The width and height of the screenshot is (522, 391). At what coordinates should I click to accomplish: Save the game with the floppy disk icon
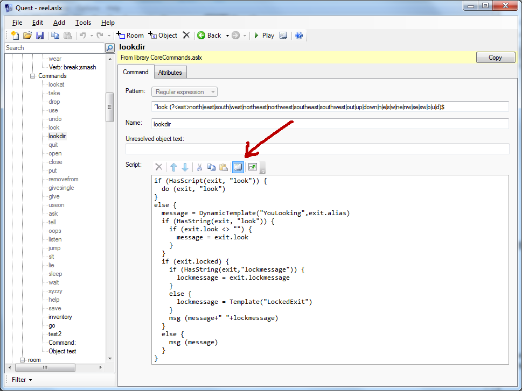[x=40, y=35]
